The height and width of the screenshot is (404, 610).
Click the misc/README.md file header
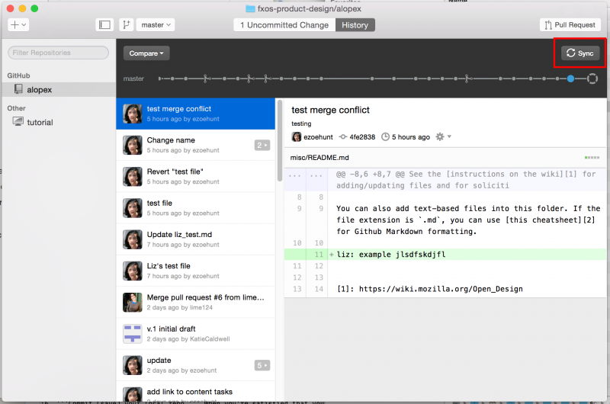point(445,158)
